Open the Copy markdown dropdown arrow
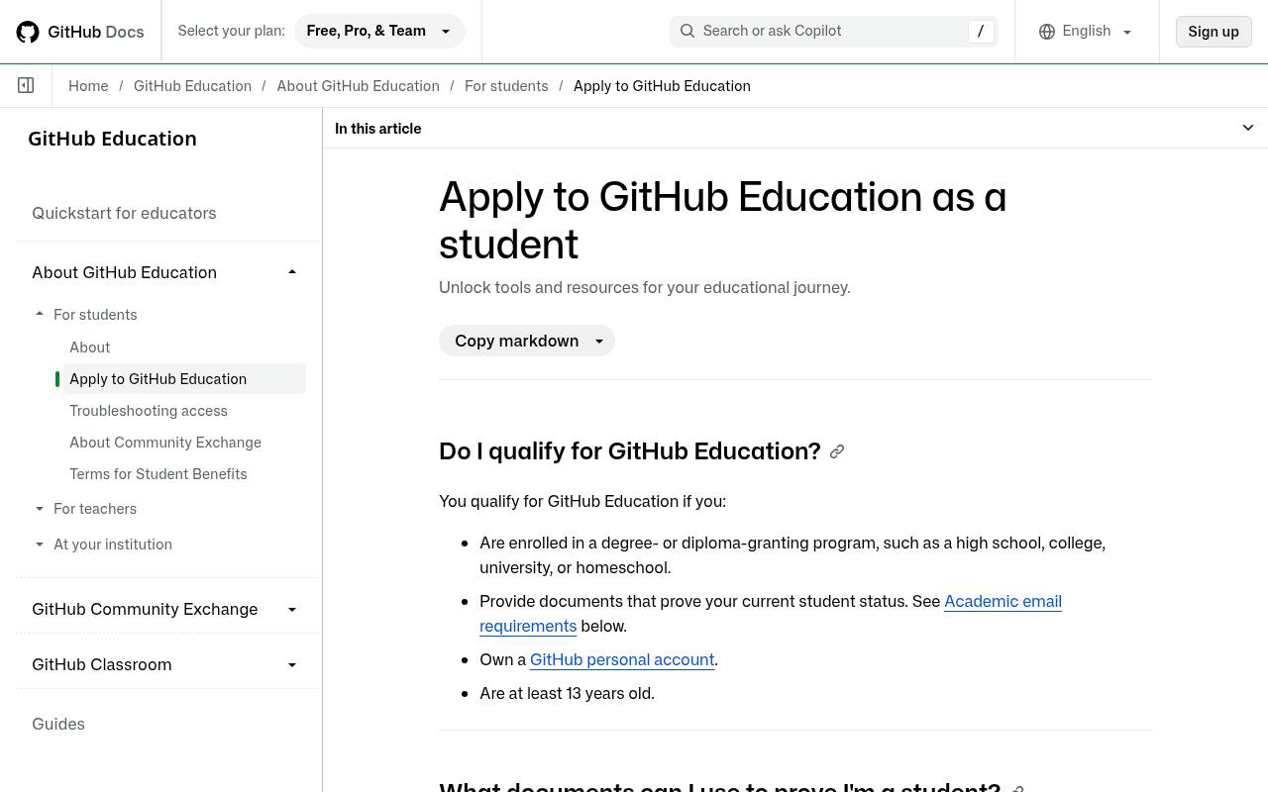Screen dimensions: 1268x792 click(599, 341)
